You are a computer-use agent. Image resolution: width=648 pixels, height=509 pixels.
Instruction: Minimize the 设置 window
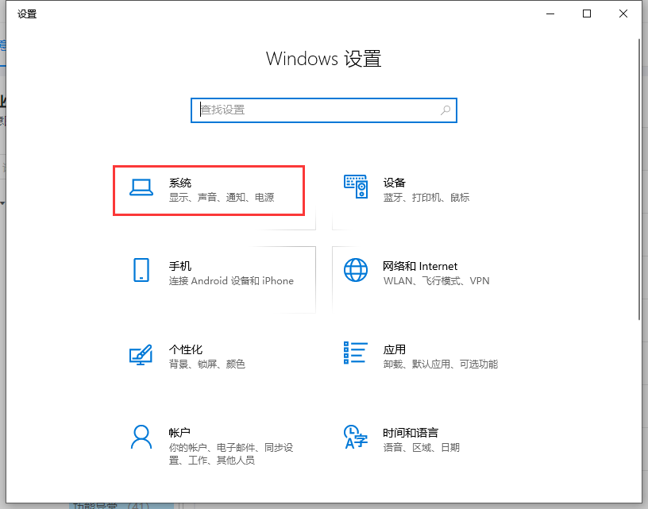(550, 13)
